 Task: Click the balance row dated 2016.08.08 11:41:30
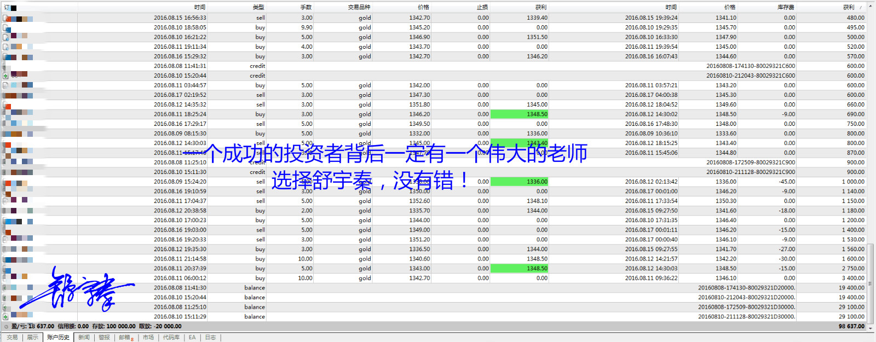pyautogui.click(x=435, y=288)
